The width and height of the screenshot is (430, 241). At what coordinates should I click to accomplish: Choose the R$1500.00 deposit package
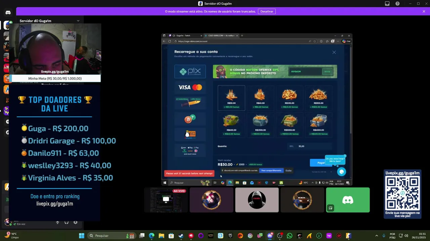click(x=260, y=125)
